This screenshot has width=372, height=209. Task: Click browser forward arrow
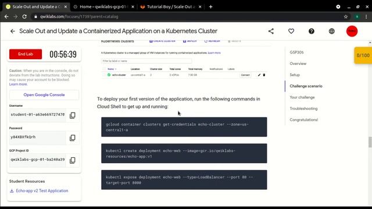click(x=16, y=17)
